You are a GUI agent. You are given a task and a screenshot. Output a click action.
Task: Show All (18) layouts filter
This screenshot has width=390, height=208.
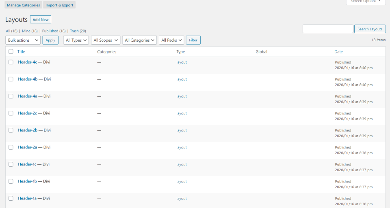click(x=11, y=31)
